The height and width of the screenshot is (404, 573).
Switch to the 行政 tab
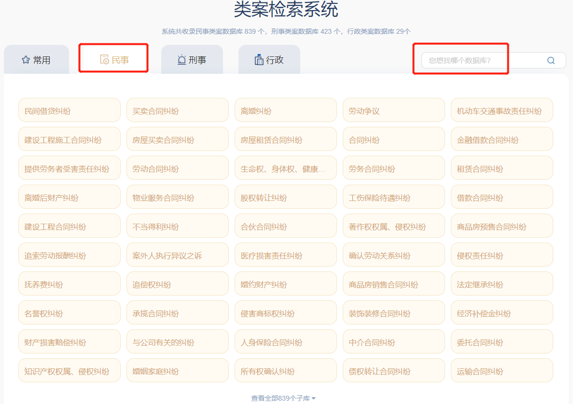pyautogui.click(x=269, y=60)
